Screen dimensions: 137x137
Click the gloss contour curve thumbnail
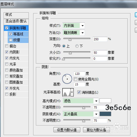pyautogui.click(x=67, y=92)
